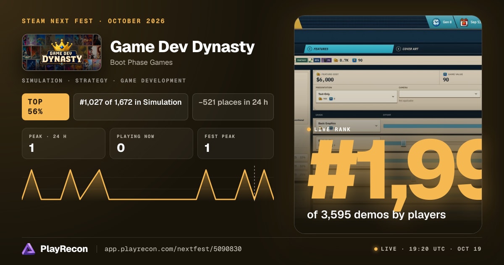504x265 pixels.
Task: Click the slider handle below the Effort bar
Action: pos(403,143)
